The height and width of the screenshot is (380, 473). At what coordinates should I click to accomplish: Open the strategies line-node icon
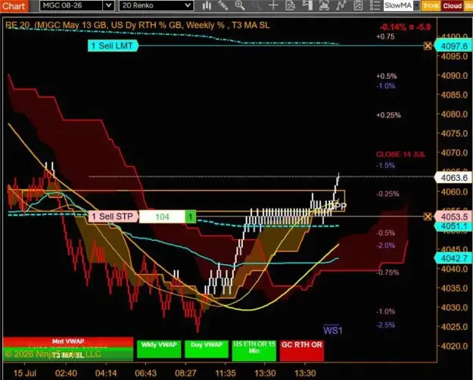[x=341, y=5]
